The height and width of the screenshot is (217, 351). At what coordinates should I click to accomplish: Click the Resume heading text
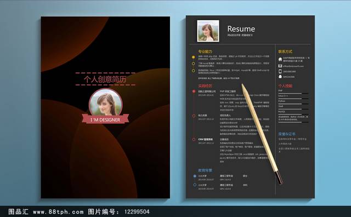(x=241, y=29)
